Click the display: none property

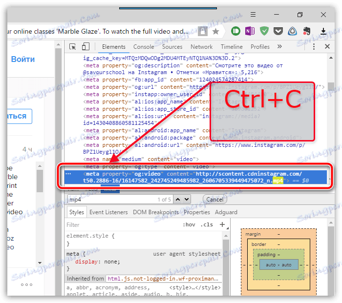tap(98, 262)
